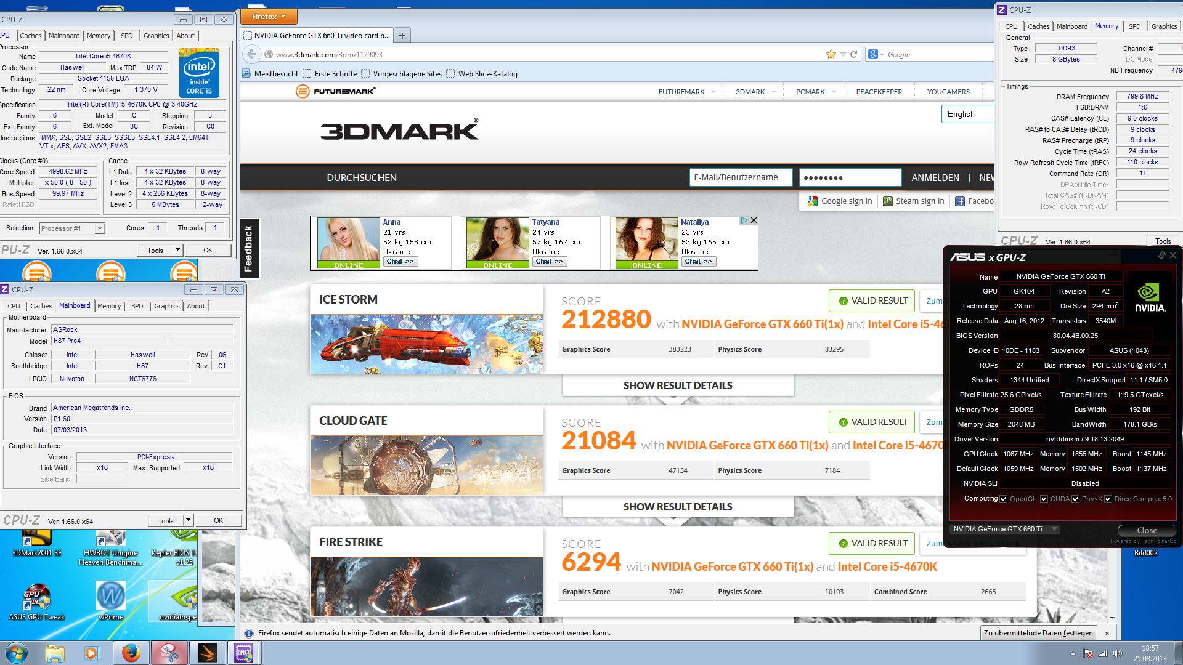This screenshot has height=665, width=1183.
Task: Click Steam sign in icon button
Action: [x=914, y=201]
